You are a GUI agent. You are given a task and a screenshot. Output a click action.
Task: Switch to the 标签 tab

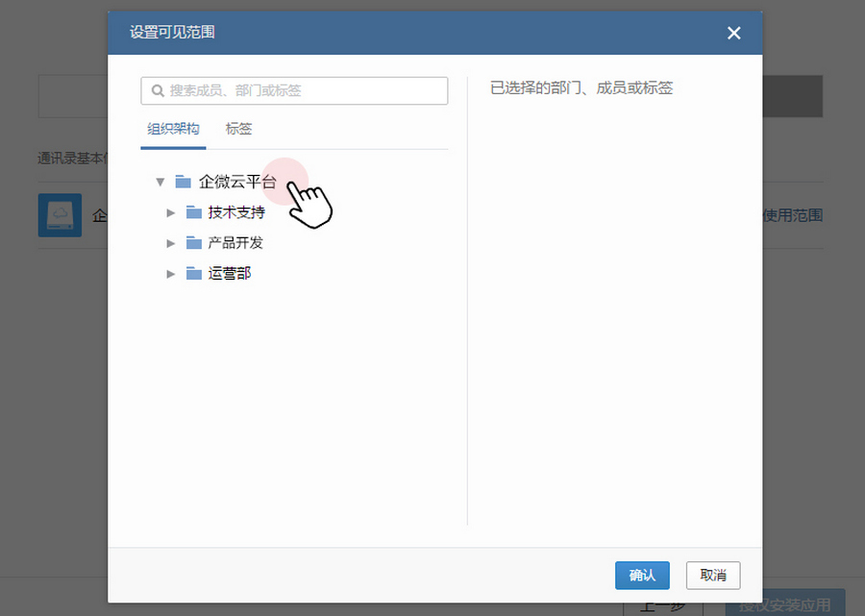pyautogui.click(x=238, y=129)
